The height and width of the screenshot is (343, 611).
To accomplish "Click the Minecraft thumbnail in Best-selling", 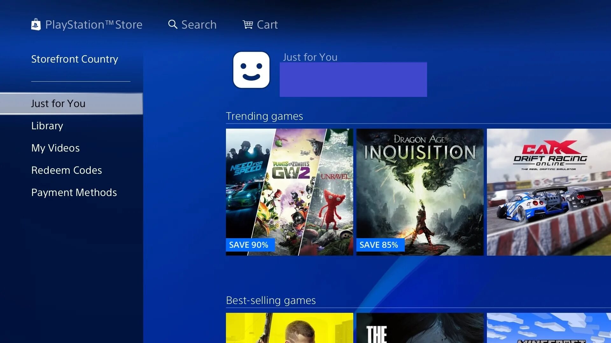I will (x=549, y=328).
